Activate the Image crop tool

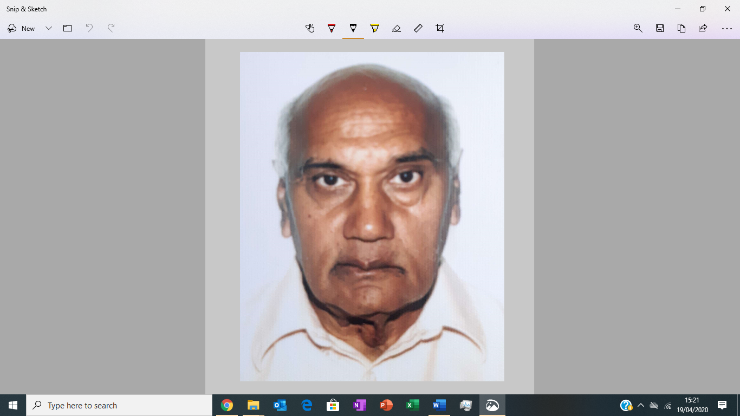(x=440, y=28)
